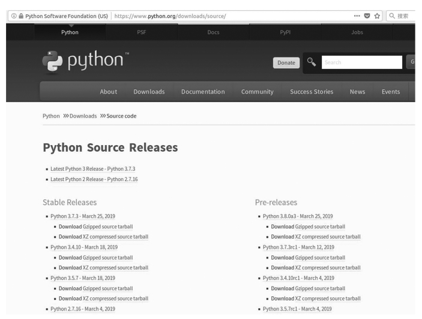Switch to the PSF tab
Screen dimensions: 422x319
pyautogui.click(x=142, y=32)
